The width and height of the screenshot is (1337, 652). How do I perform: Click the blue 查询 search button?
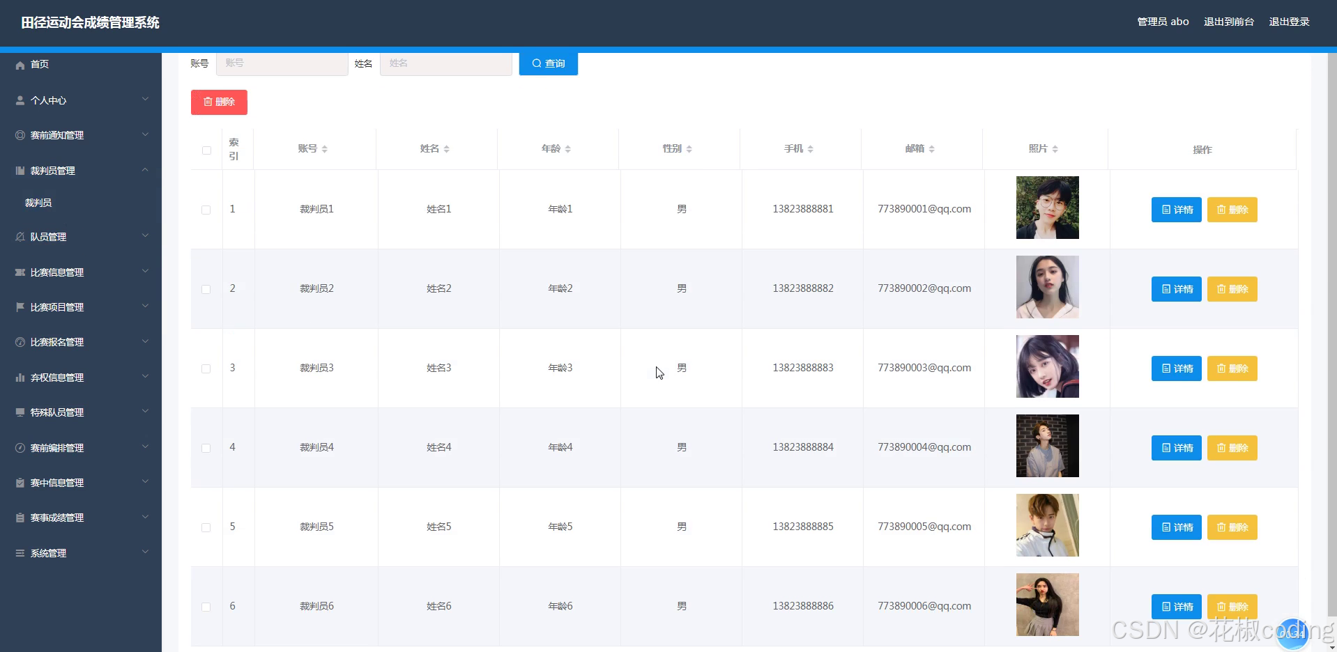(549, 63)
